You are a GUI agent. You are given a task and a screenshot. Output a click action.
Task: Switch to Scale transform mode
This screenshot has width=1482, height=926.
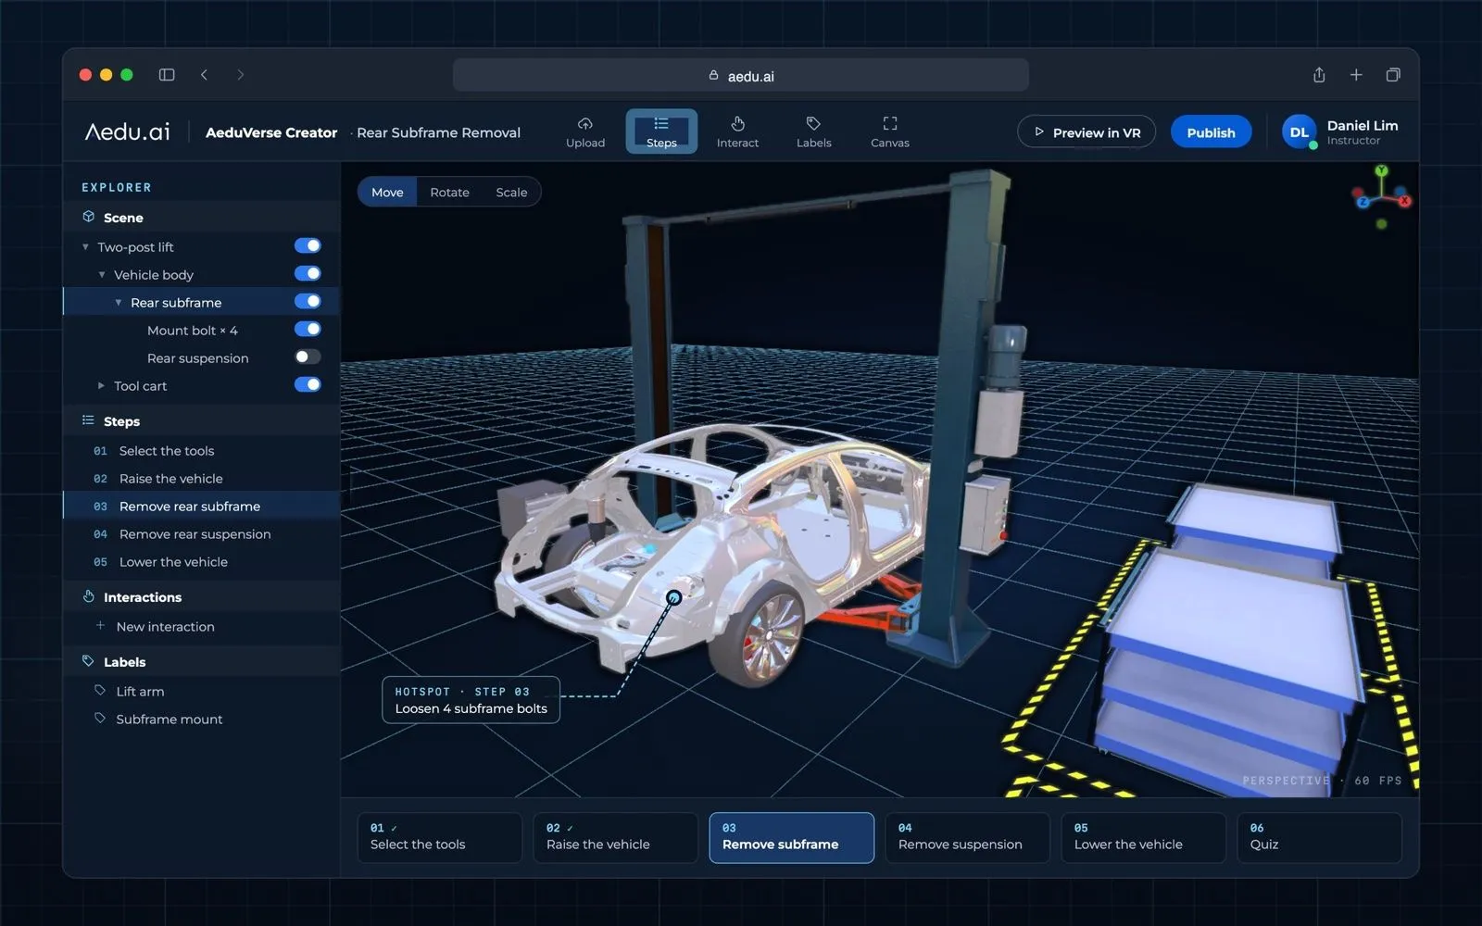511,192
